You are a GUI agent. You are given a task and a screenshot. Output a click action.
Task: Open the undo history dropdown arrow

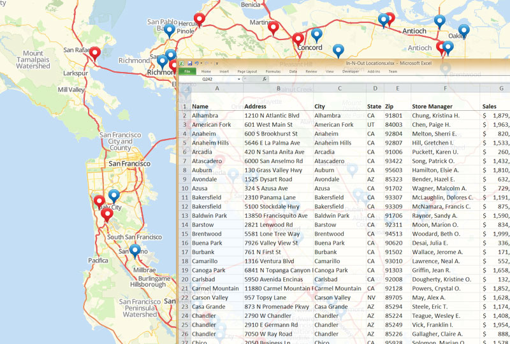(201, 64)
